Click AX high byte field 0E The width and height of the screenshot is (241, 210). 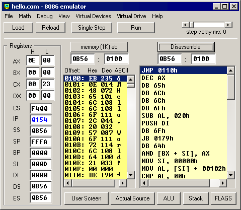tap(33, 60)
